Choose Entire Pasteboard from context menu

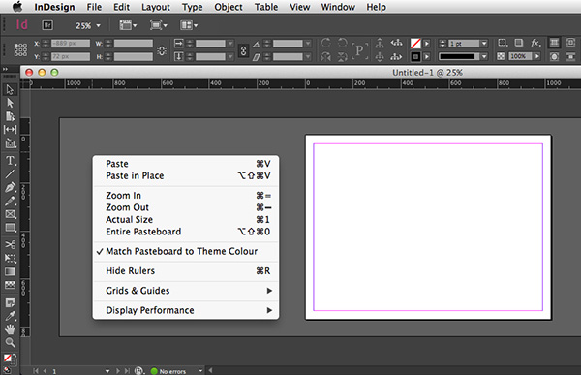(x=186, y=232)
